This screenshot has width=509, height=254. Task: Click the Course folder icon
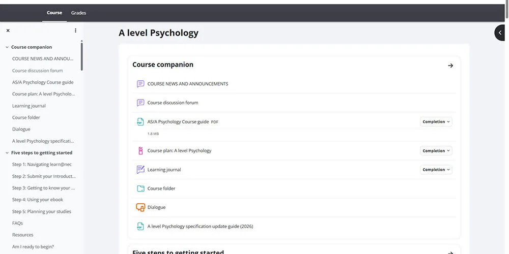[x=140, y=188]
